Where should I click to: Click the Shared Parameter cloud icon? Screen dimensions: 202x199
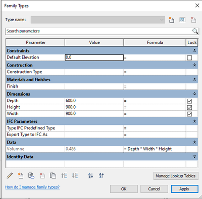(31, 176)
